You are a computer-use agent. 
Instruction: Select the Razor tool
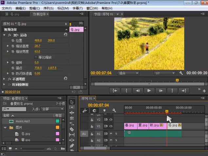[72, 129]
